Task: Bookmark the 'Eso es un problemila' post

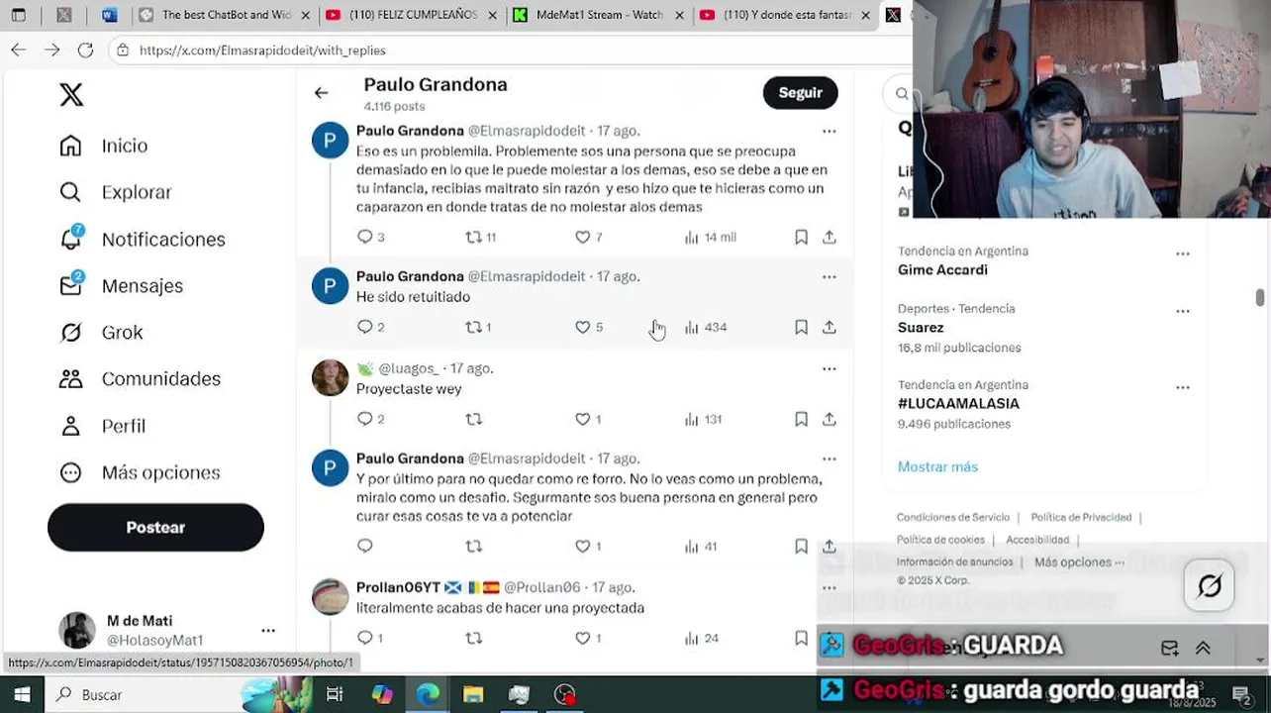Action: 801,237
